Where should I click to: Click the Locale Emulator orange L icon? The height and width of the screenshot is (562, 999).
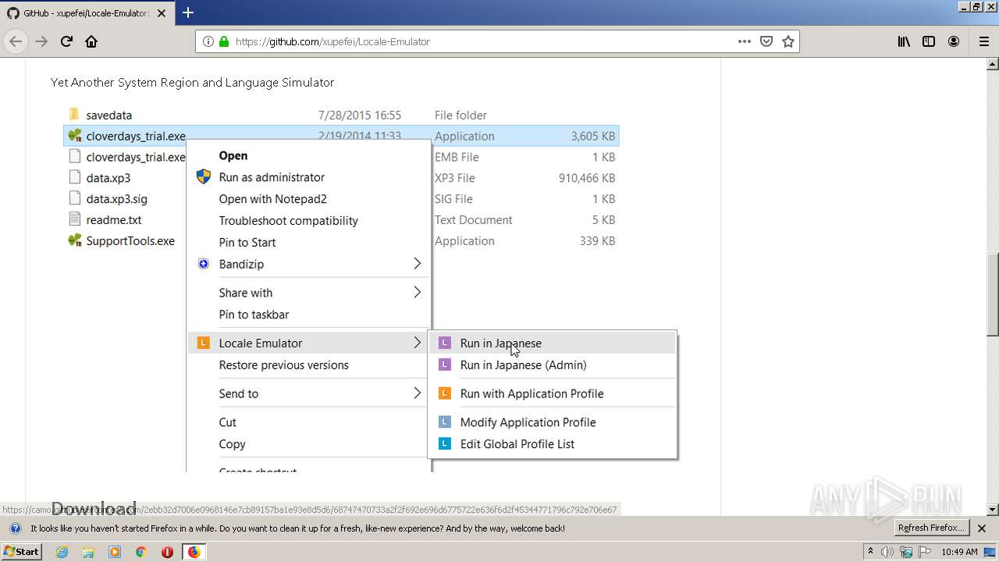click(204, 343)
